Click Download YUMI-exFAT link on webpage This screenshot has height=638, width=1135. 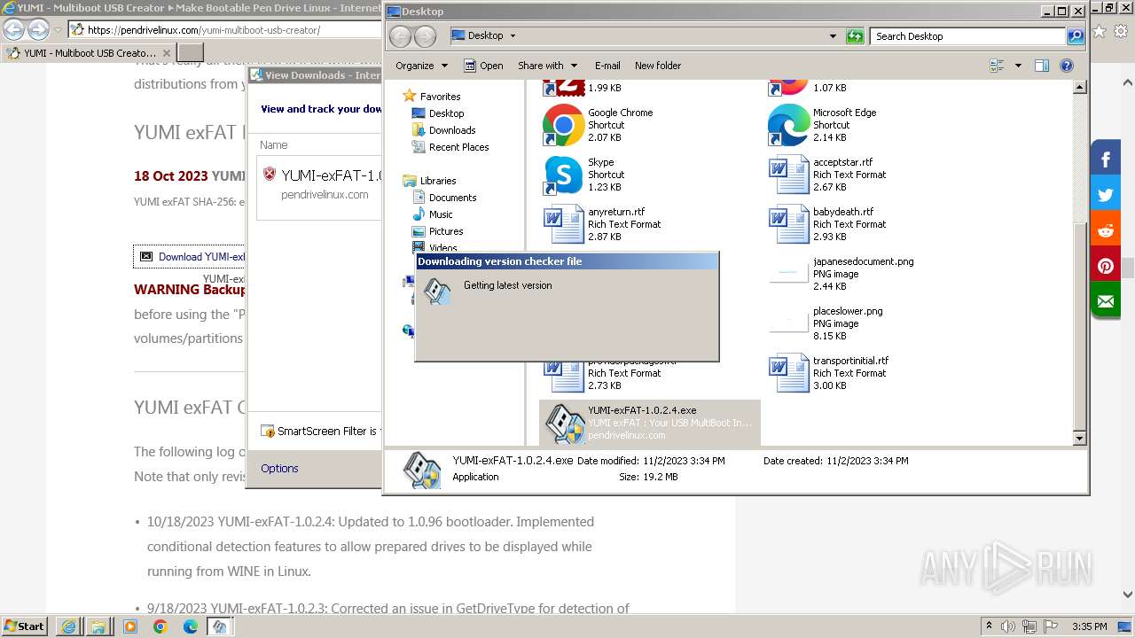[189, 257]
